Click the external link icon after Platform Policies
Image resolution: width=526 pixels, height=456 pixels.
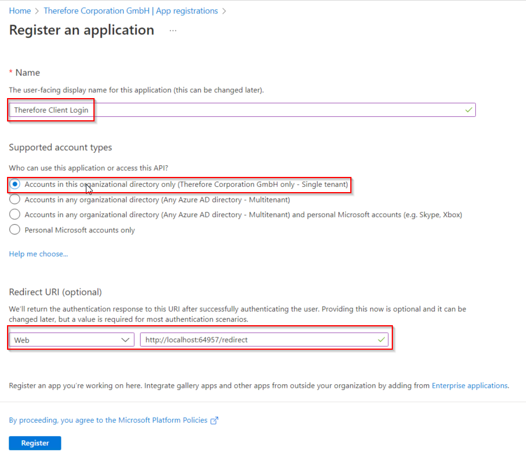pos(214,420)
